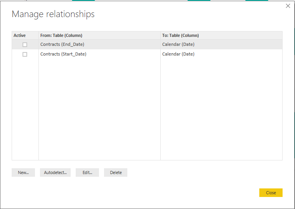The height and width of the screenshot is (209, 295).
Task: Click the New... relationship button
Action: pyautogui.click(x=23, y=172)
